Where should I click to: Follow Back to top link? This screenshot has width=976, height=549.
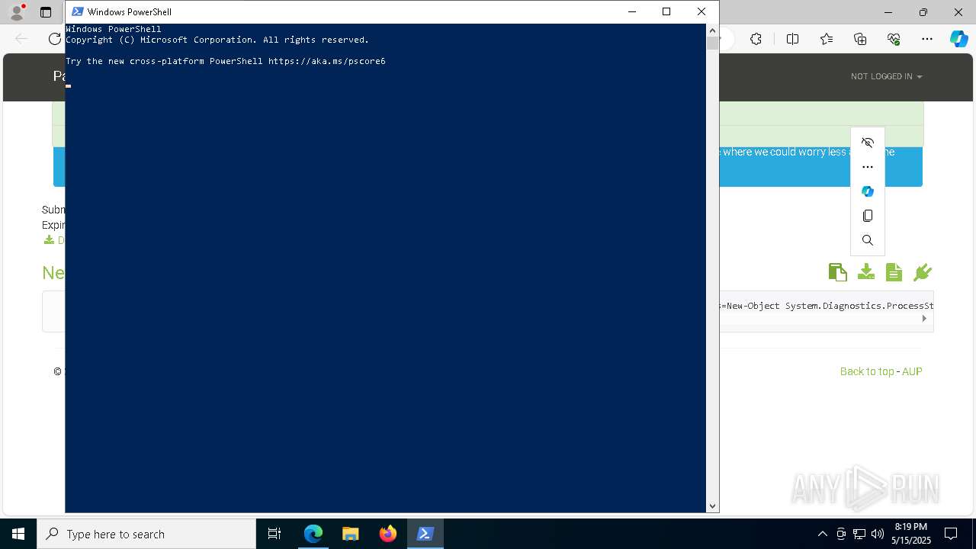coord(867,371)
